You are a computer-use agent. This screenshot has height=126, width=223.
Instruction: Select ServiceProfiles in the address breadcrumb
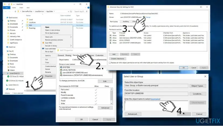[27, 11]
